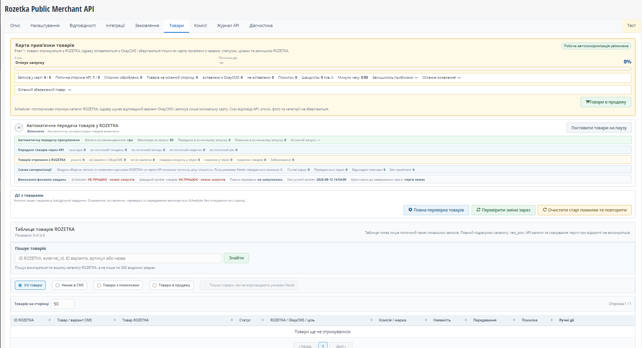Click the 'Карта прив'язки товарів' heading
This screenshot has width=642, height=348.
45,45
